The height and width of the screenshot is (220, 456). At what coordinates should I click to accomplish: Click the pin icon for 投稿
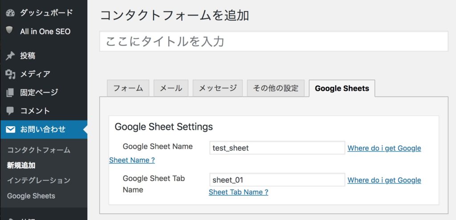click(x=10, y=56)
